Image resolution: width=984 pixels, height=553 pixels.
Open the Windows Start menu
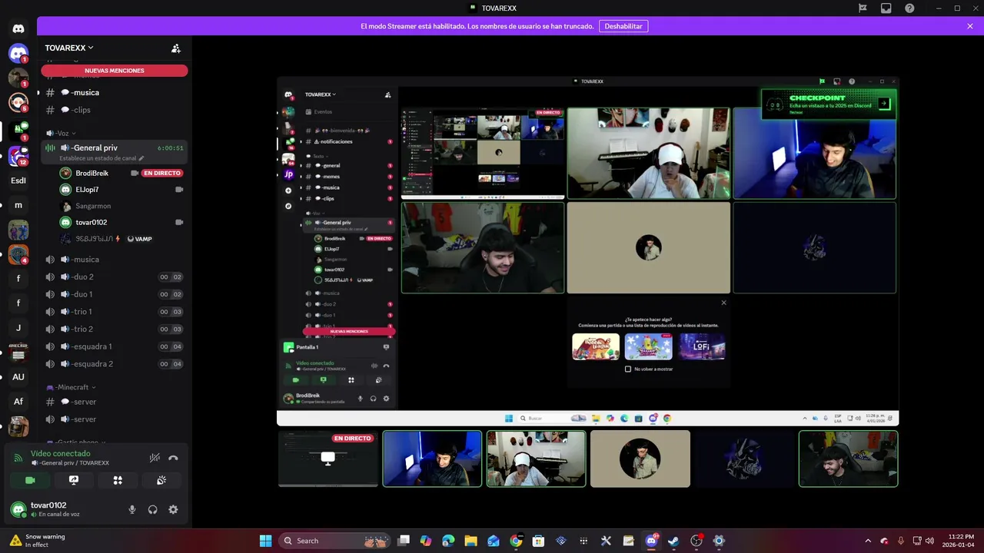[x=265, y=541]
